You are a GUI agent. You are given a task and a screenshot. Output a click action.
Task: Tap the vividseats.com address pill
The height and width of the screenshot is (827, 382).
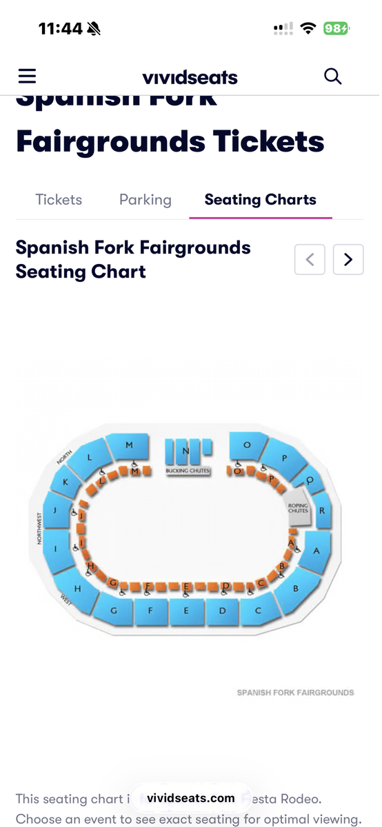[191, 798]
